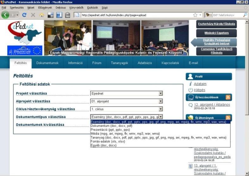
Task: Switch to the Információ tab
Action: click(75, 63)
